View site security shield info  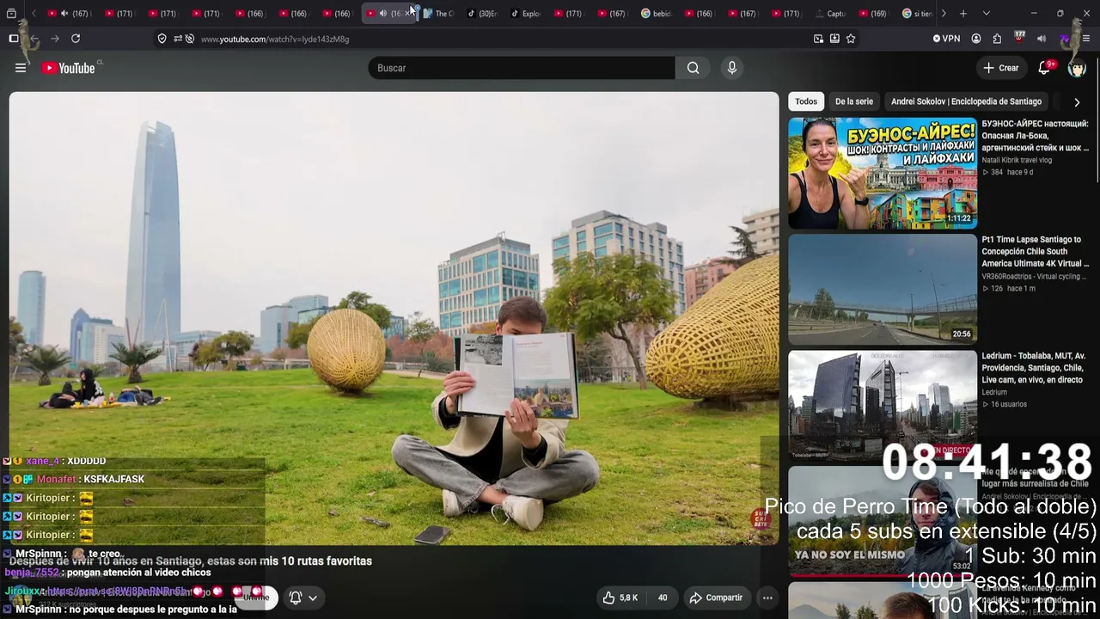pos(162,39)
